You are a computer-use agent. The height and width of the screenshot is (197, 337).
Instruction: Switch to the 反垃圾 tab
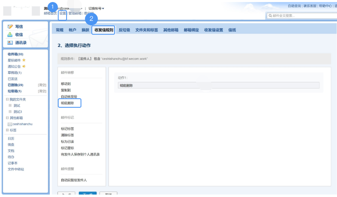[x=124, y=30]
